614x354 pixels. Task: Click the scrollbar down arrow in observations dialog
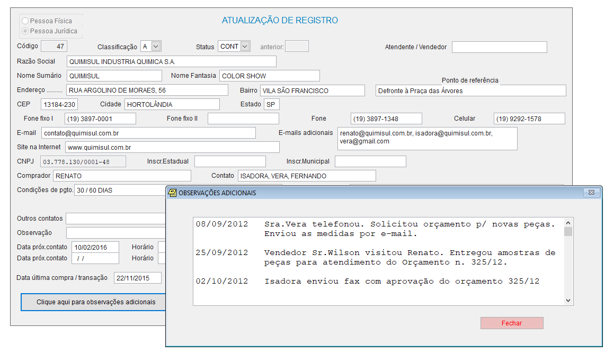[569, 301]
